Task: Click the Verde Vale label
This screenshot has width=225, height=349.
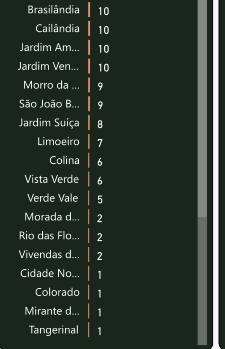Action: point(53,198)
